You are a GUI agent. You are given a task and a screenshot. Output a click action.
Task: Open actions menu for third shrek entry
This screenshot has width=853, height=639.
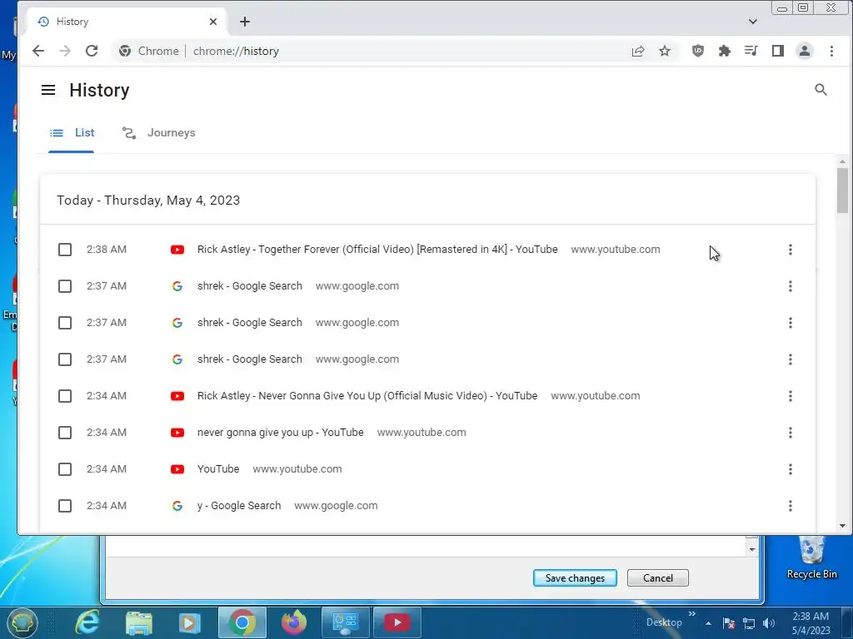click(790, 359)
